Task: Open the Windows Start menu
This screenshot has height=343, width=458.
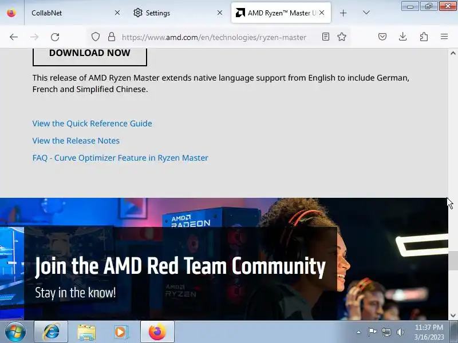Action: [15, 332]
